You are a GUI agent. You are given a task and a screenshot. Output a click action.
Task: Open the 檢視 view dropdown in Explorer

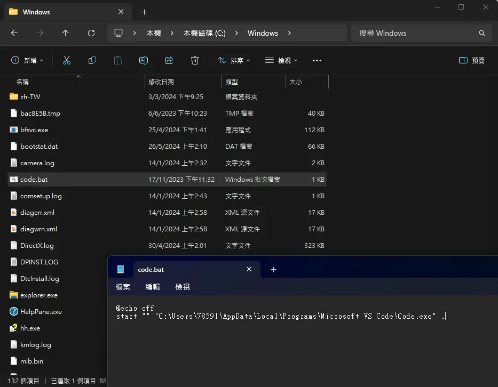(x=281, y=61)
